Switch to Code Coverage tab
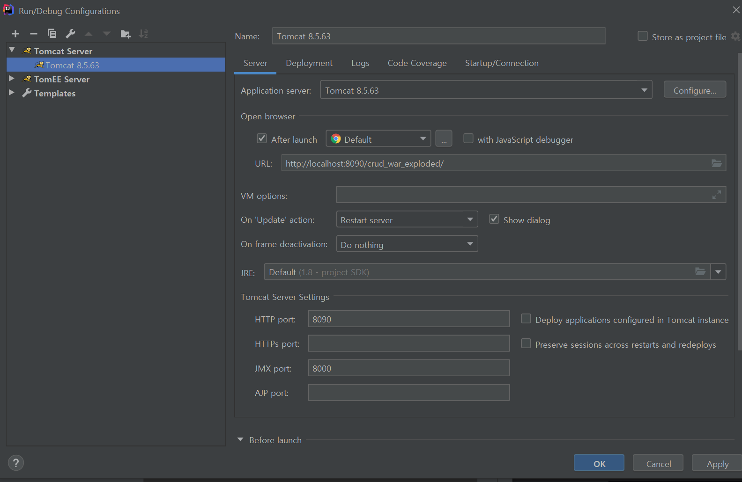 [417, 63]
